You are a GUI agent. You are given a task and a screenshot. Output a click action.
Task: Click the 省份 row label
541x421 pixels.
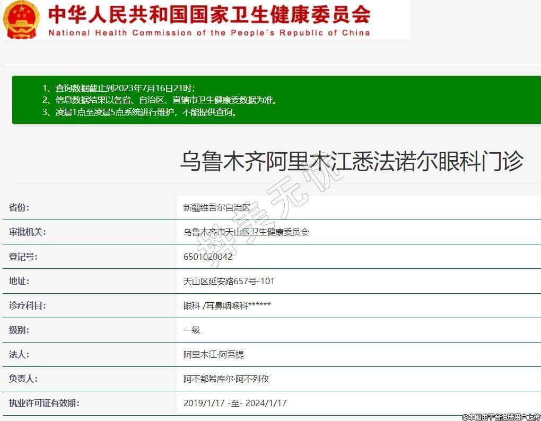click(19, 207)
